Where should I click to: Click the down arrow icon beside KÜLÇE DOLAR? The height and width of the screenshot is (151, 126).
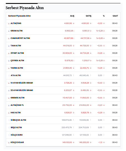pos(9,142)
